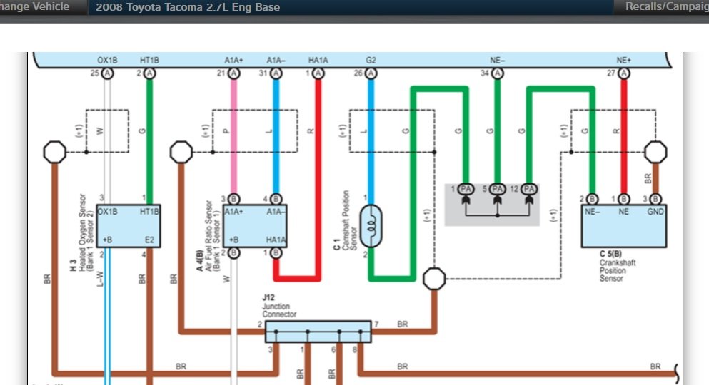Click the octagon symbol above Crankshaft sensor GND pin
The image size is (709, 385).
point(655,152)
